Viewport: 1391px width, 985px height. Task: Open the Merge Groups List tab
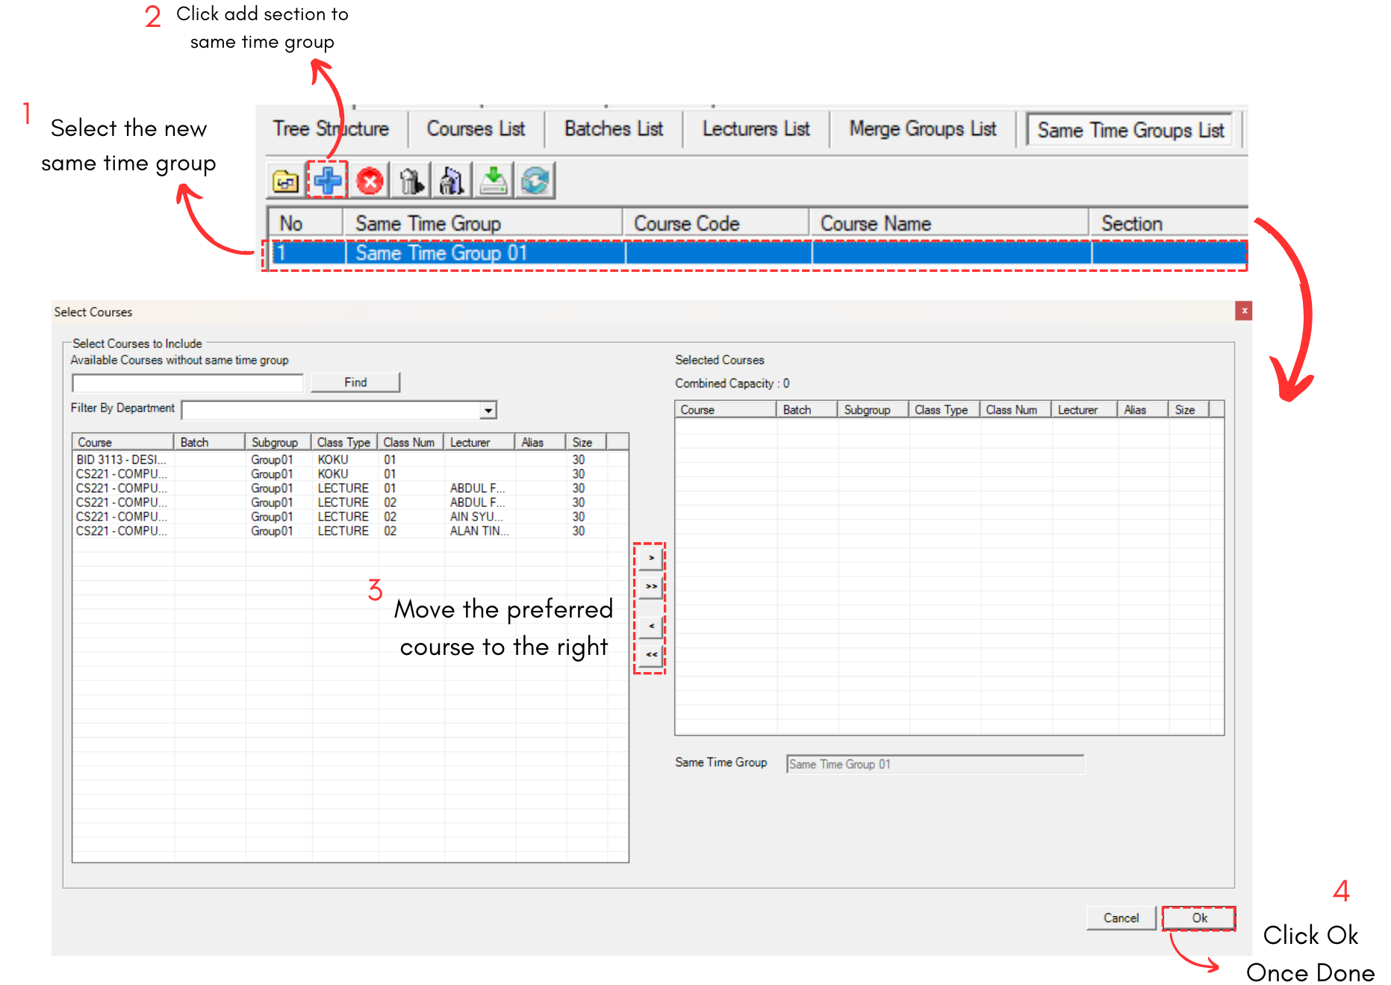922,129
